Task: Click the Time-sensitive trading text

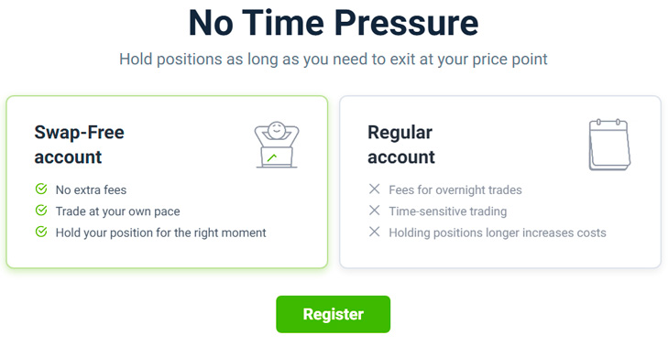Action: tap(448, 211)
